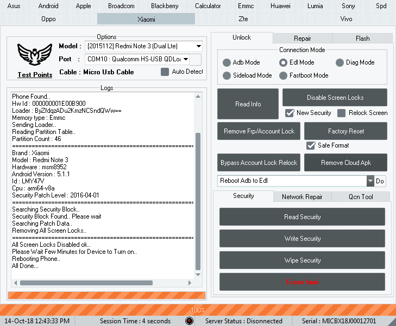
Task: Switch to the Huawei brand tab
Action: 280,6
